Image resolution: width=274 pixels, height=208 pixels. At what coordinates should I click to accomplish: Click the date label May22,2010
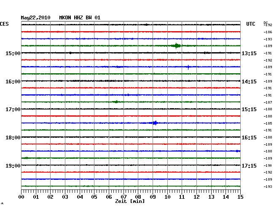36,18
